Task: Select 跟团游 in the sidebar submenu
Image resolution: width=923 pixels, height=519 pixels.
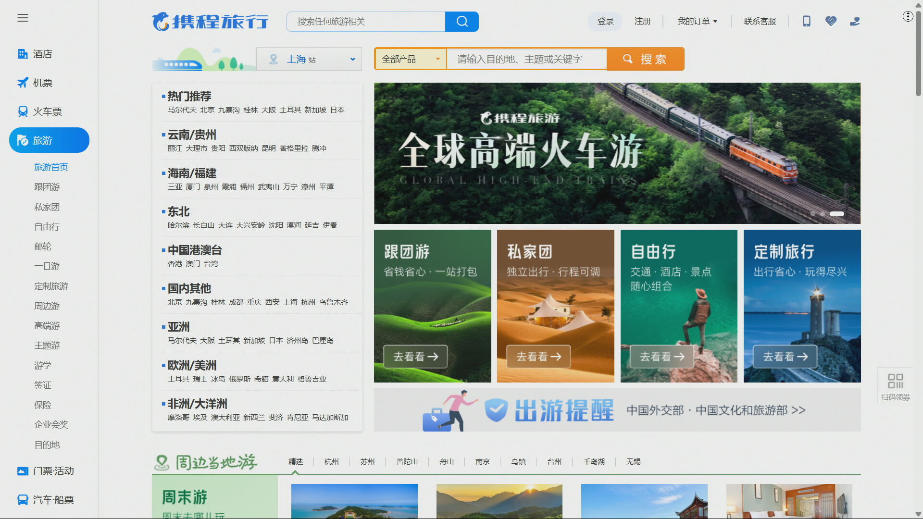Action: [x=47, y=186]
